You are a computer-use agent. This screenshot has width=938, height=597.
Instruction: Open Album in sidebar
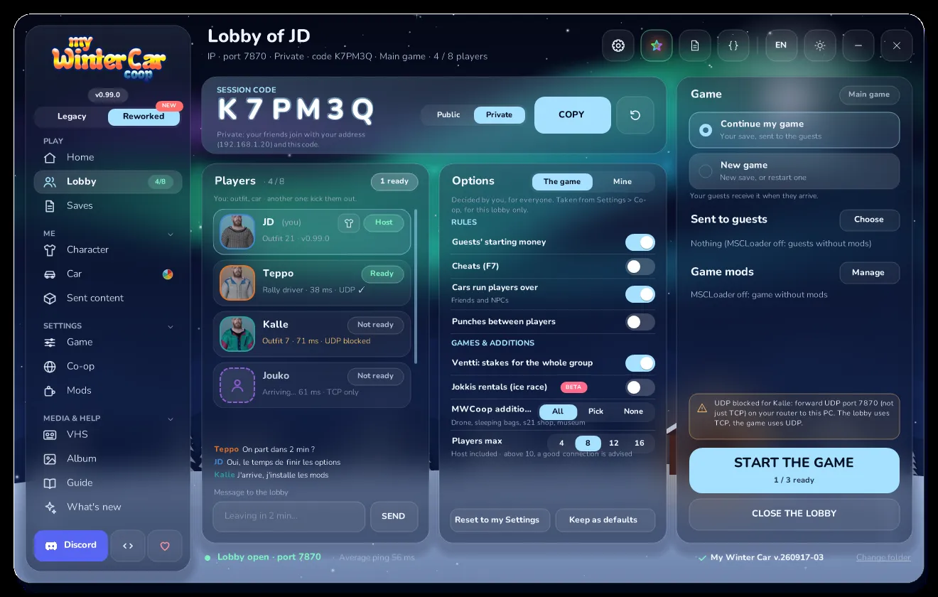click(x=108, y=459)
